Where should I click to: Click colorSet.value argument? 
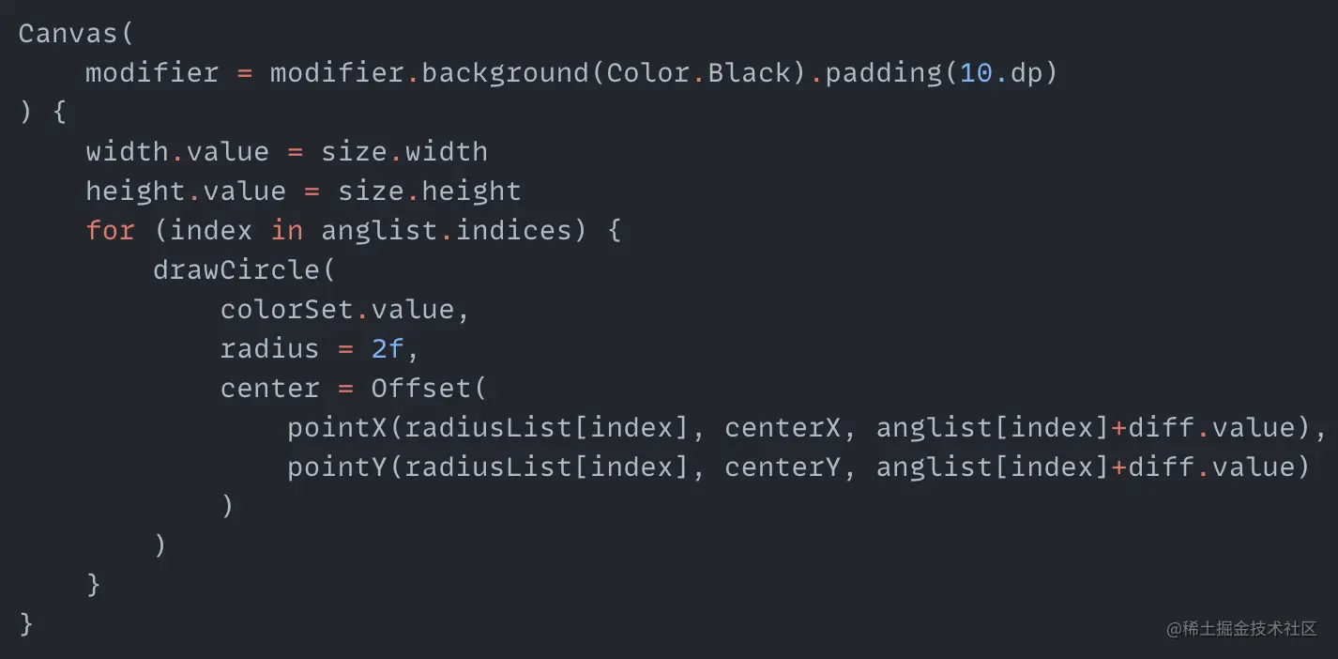point(337,309)
